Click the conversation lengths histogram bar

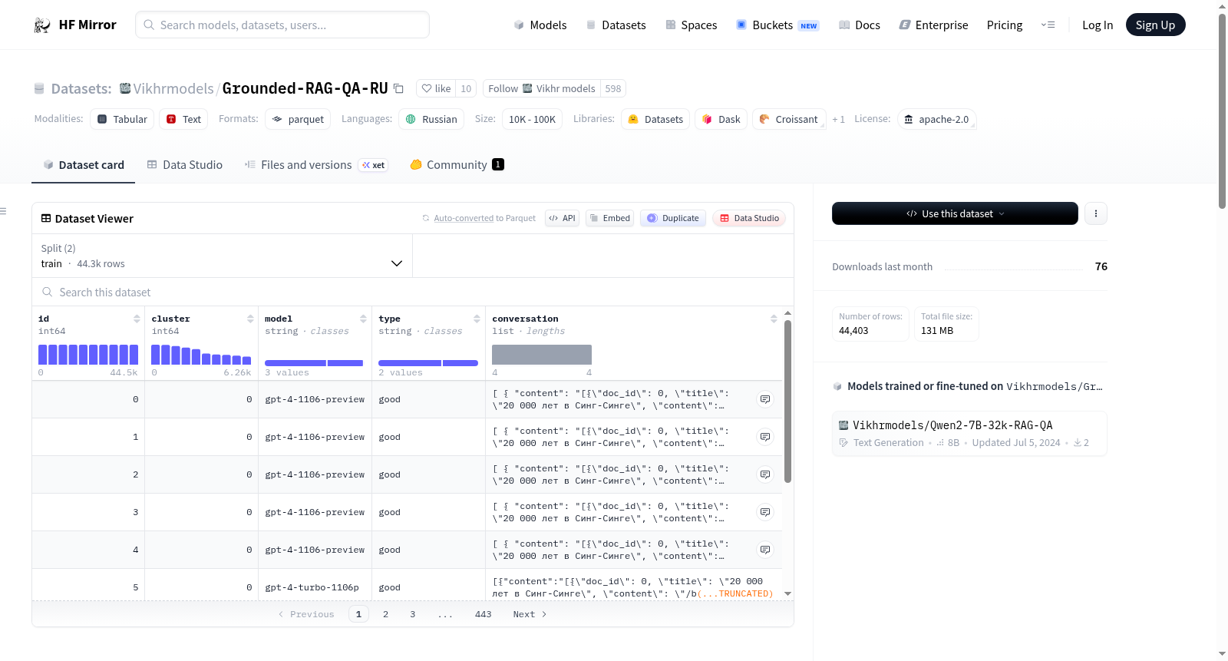click(x=542, y=355)
